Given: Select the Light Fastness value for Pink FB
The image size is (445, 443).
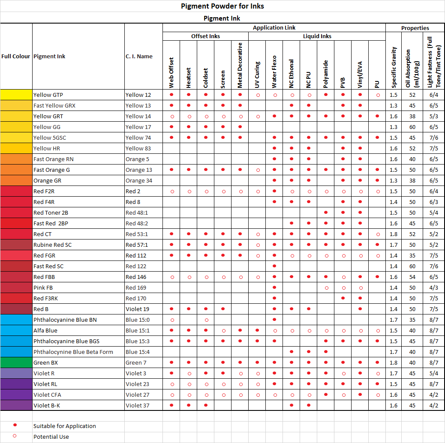Looking at the screenshot, I should point(434,287).
